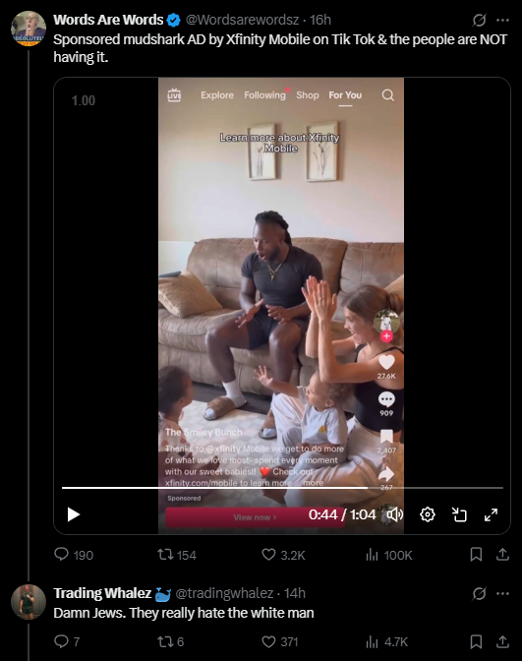Like the Words Are Words post
522x661 pixels.
pyautogui.click(x=283, y=555)
